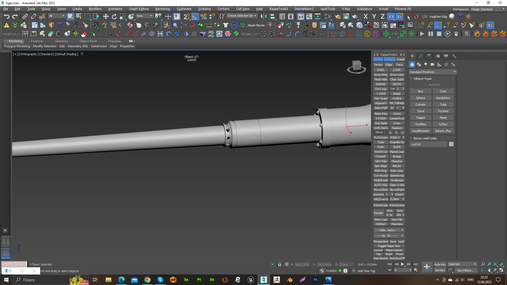The height and width of the screenshot is (285, 507).
Task: Open the selection filter All dropdown
Action: tap(57, 16)
